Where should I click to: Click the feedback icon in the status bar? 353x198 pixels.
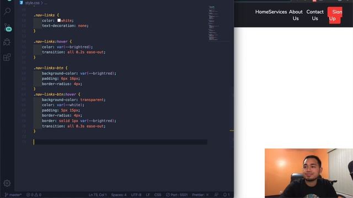coord(216,195)
